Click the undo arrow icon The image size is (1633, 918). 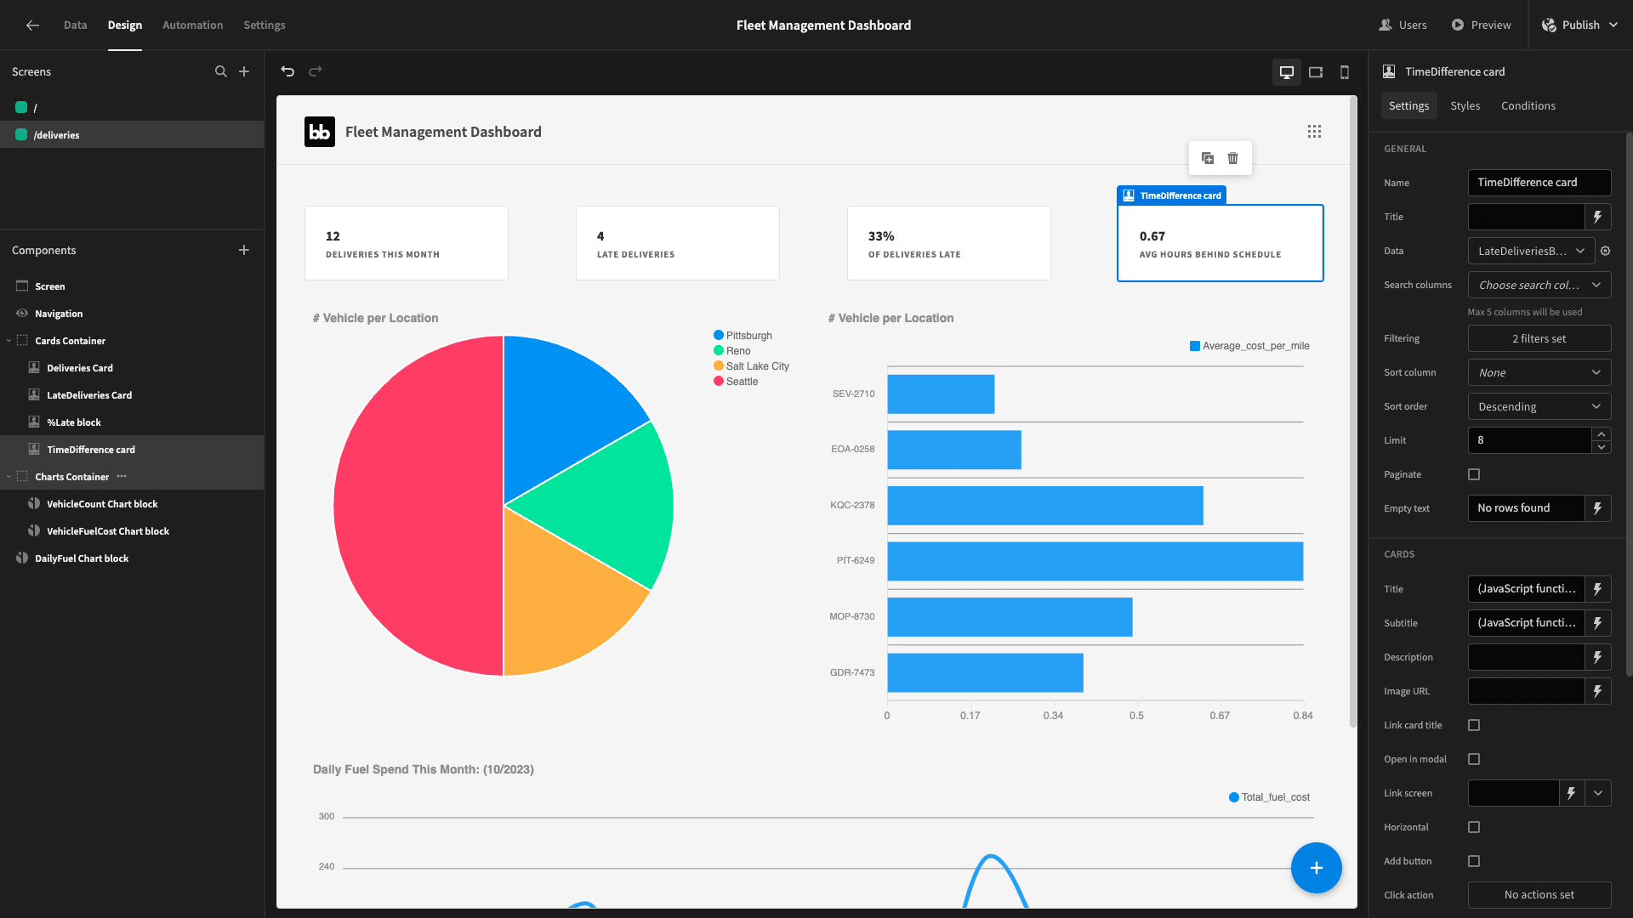click(287, 71)
